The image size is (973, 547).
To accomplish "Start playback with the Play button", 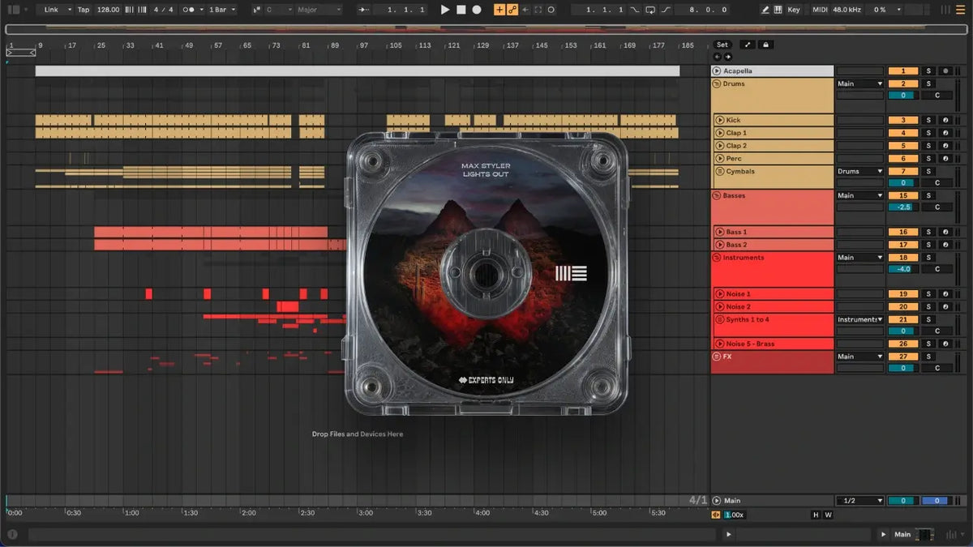I will [x=444, y=10].
